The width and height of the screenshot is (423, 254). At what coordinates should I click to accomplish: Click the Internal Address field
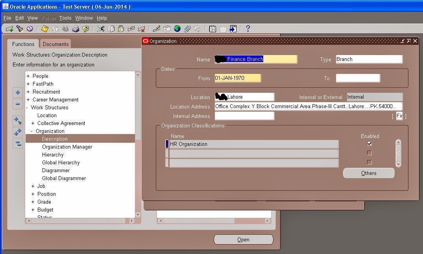point(244,116)
